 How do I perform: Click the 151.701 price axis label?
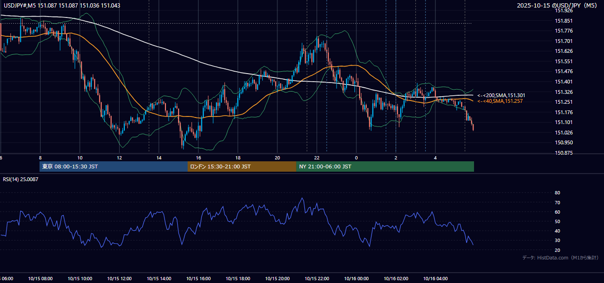coord(564,41)
